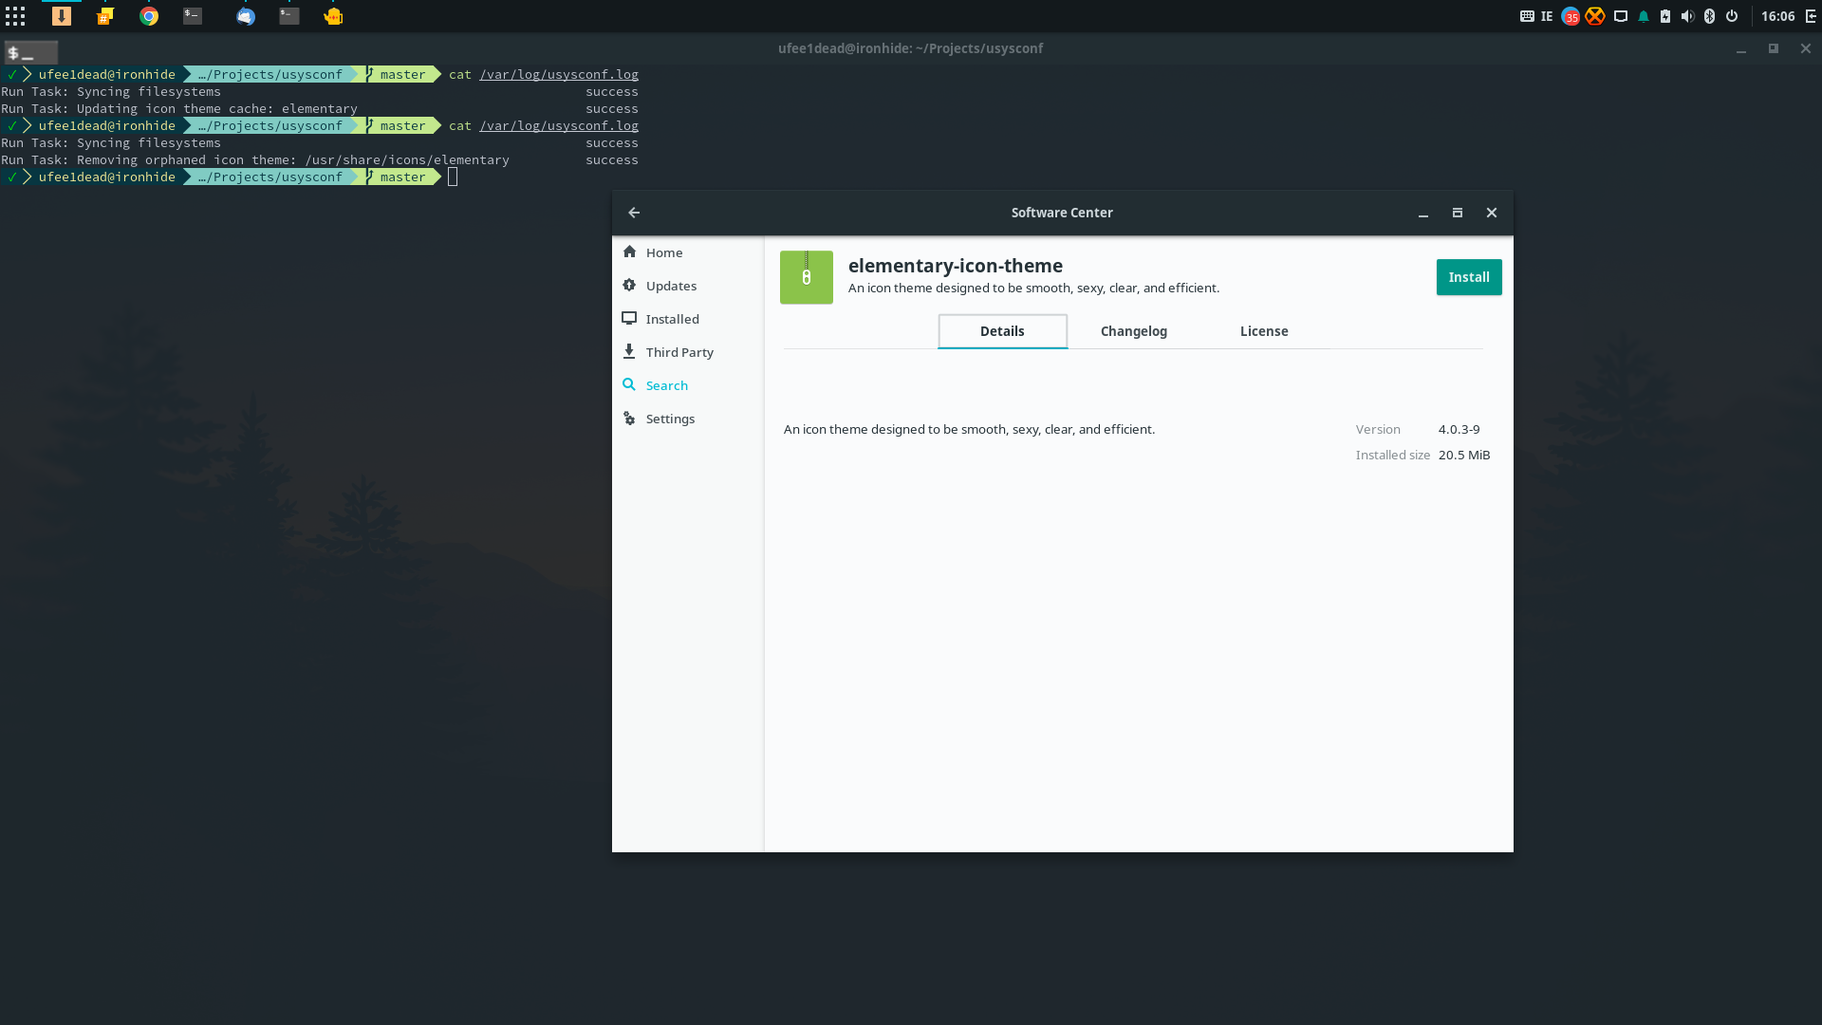1822x1025 pixels.
Task: Install the elementary-icon-theme package
Action: click(x=1469, y=277)
